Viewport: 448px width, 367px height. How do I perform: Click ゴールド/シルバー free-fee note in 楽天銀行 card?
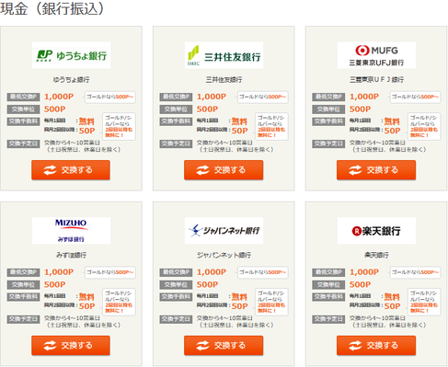(x=424, y=302)
